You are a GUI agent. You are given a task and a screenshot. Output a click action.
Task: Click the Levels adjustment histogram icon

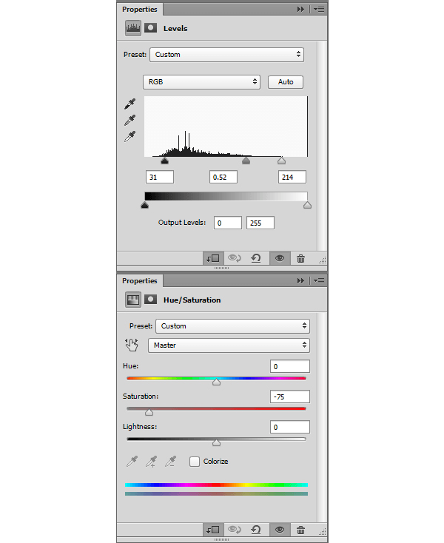click(x=133, y=28)
